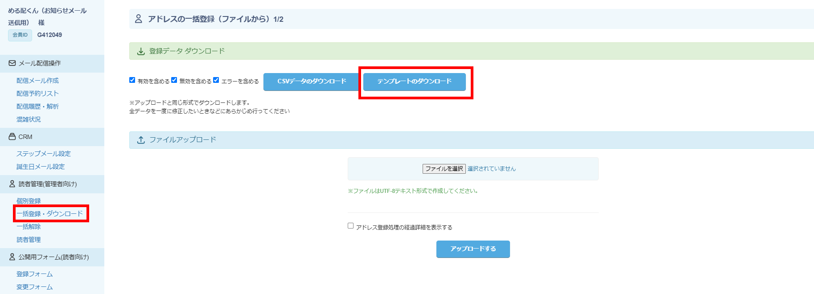The width and height of the screenshot is (814, 294).
Task: Open 誕生日メール設定 link
Action: 41,167
